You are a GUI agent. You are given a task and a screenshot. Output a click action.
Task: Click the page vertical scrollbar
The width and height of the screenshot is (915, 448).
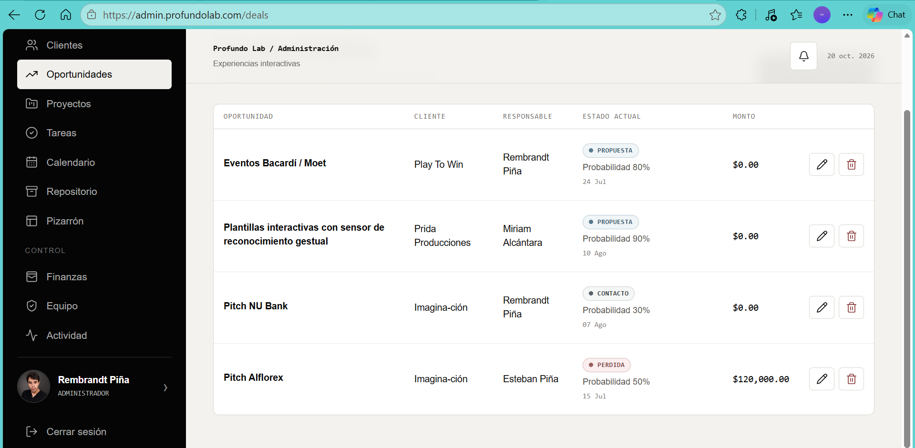907,279
